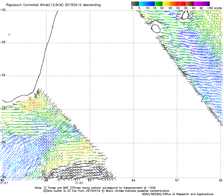The image size is (223, 196).
Task: Click the purple 21:52 time stamp
Action: coord(79,183)
